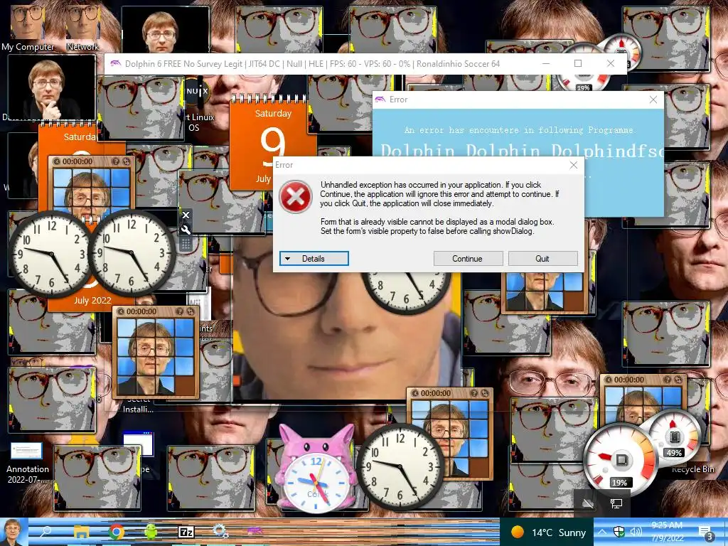This screenshot has width=728, height=546.
Task: Close the unhandled exception Error dialog
Action: pyautogui.click(x=574, y=165)
